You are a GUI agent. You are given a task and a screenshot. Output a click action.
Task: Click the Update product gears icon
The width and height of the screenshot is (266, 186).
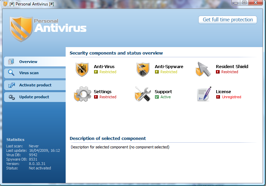[12, 97]
